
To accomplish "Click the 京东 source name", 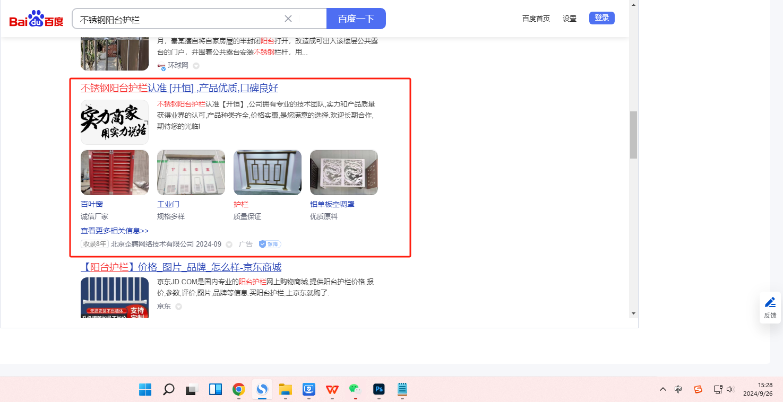I will [164, 307].
